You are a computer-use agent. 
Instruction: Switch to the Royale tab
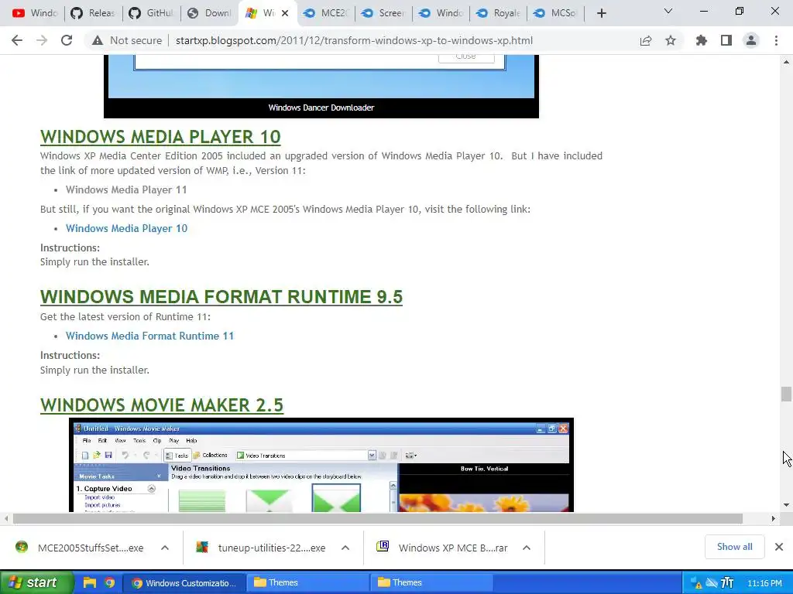click(499, 13)
